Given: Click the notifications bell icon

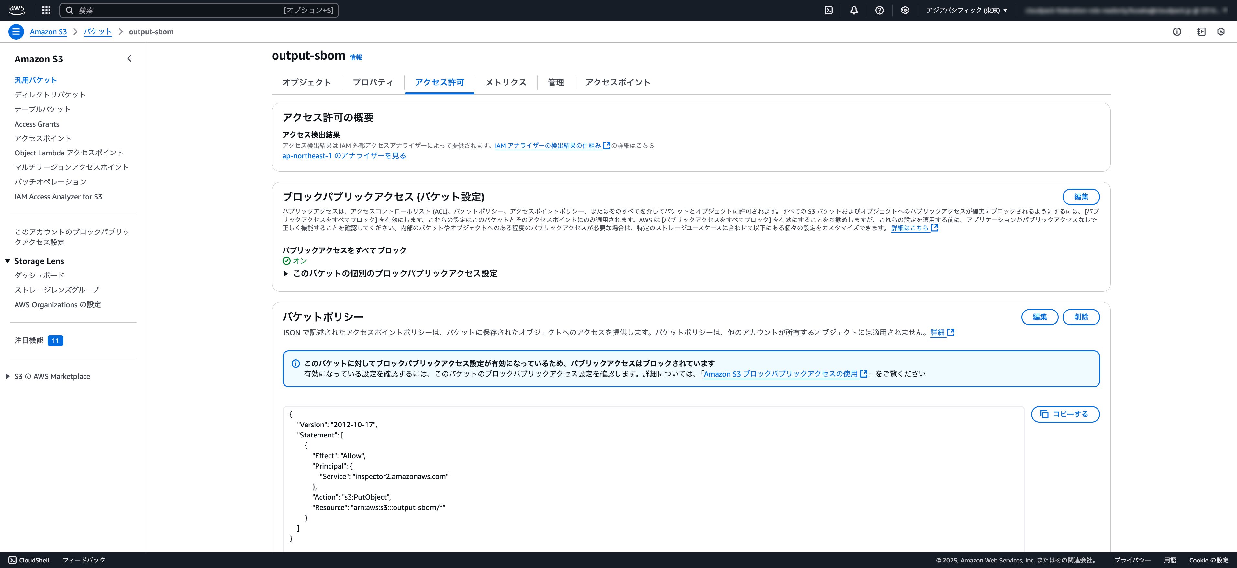Looking at the screenshot, I should point(854,10).
